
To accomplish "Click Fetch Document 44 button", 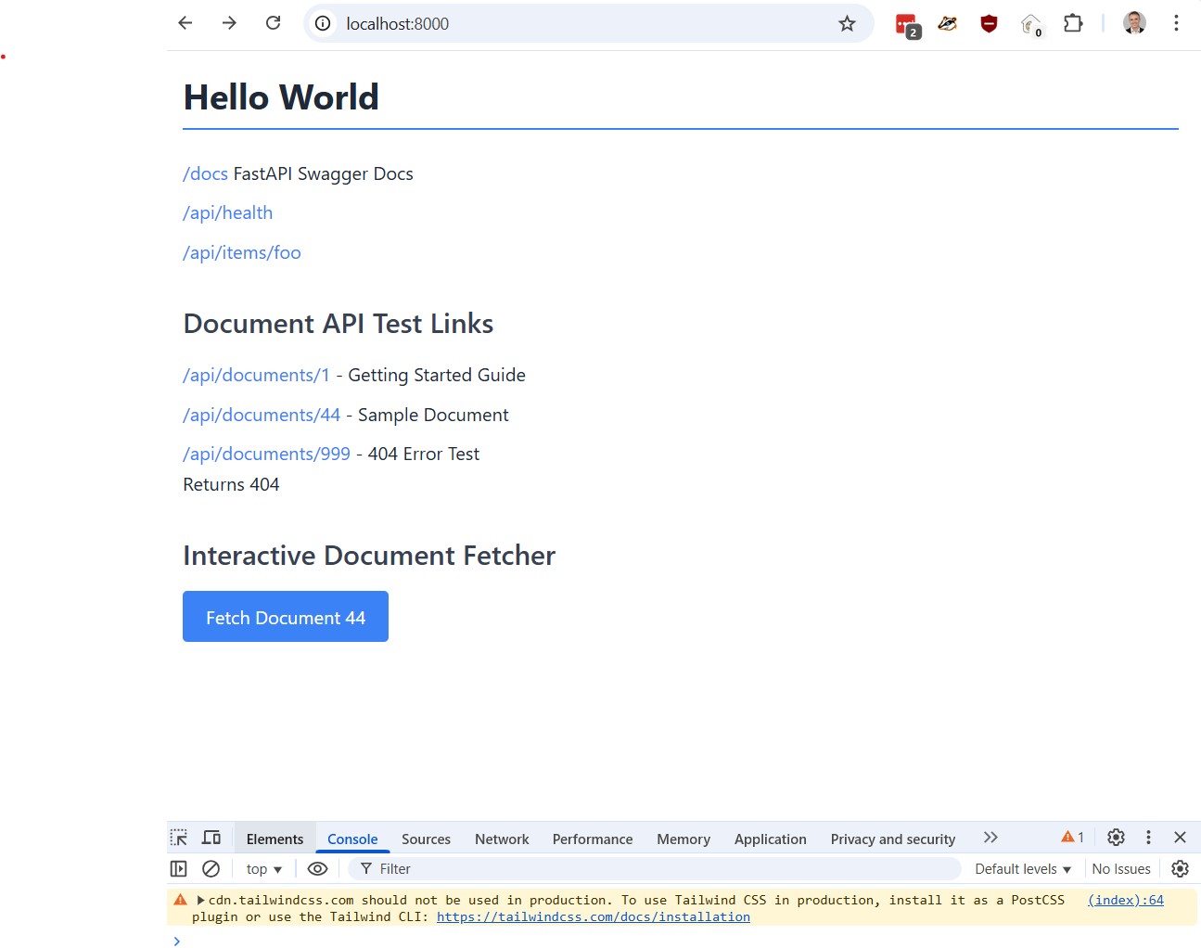I will tap(286, 617).
